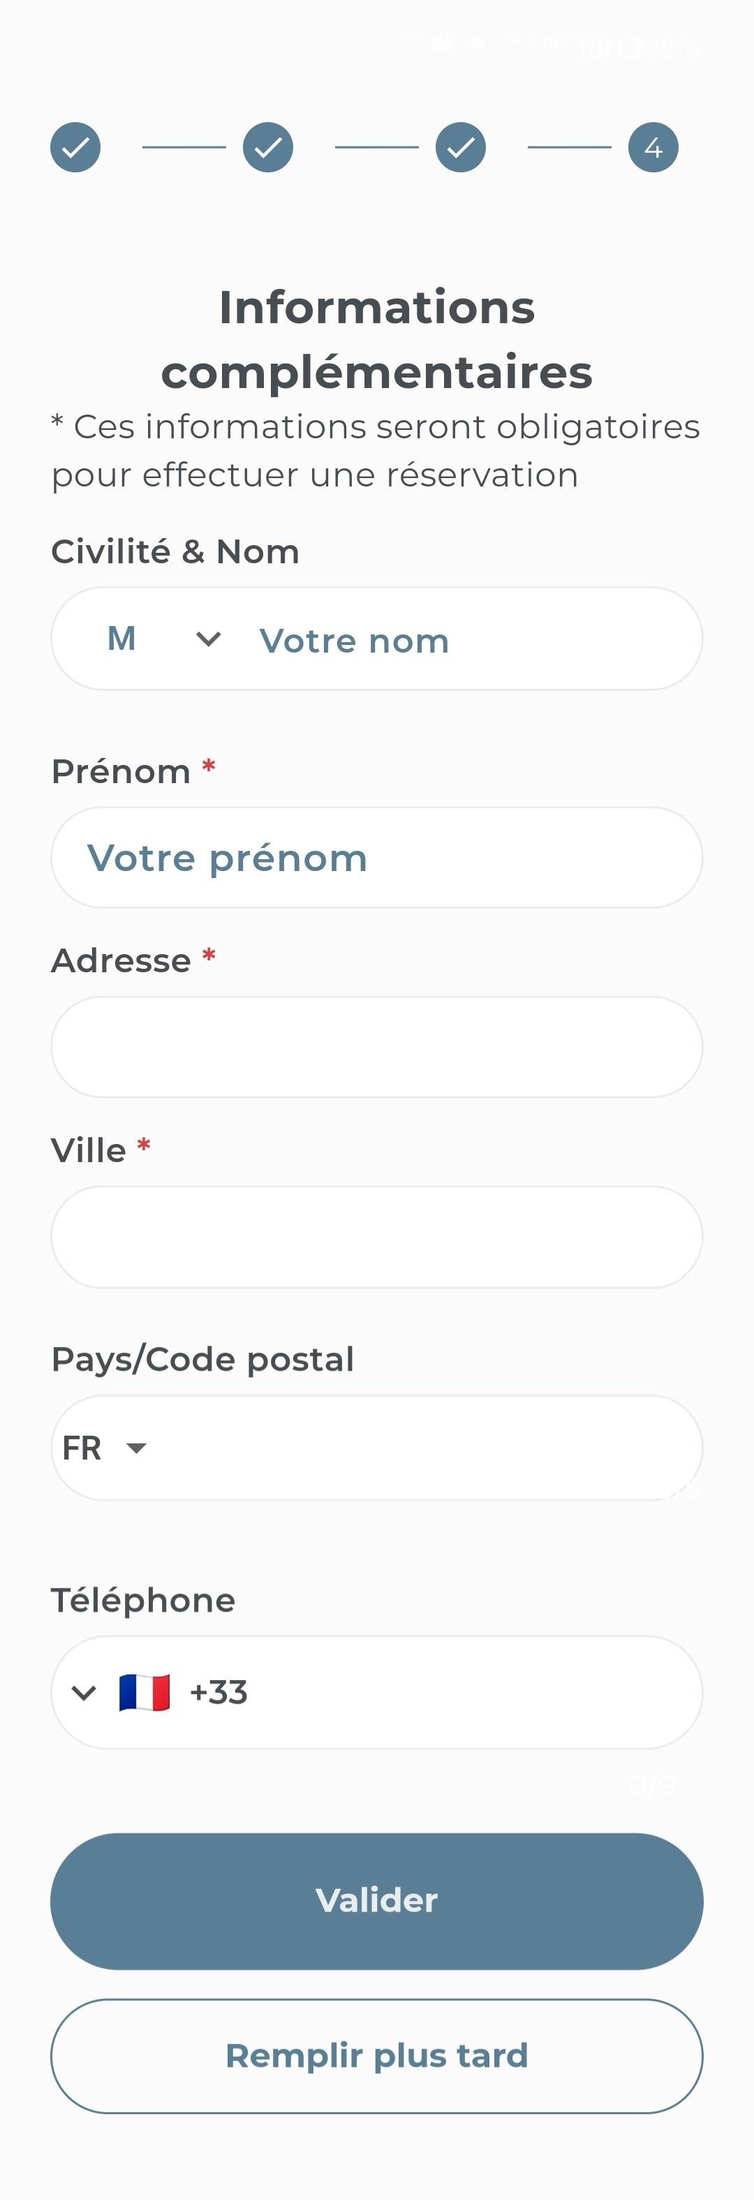
Task: Select the 'M' civilité value
Action: coord(121,639)
